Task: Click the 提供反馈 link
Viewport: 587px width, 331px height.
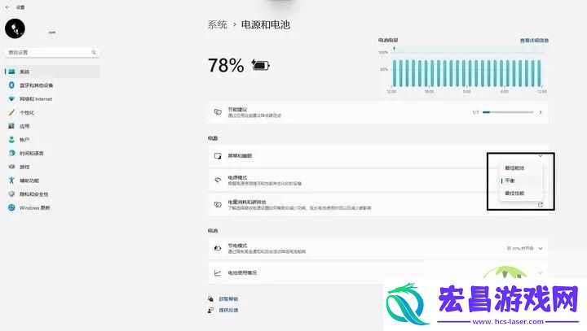Action: [228, 310]
